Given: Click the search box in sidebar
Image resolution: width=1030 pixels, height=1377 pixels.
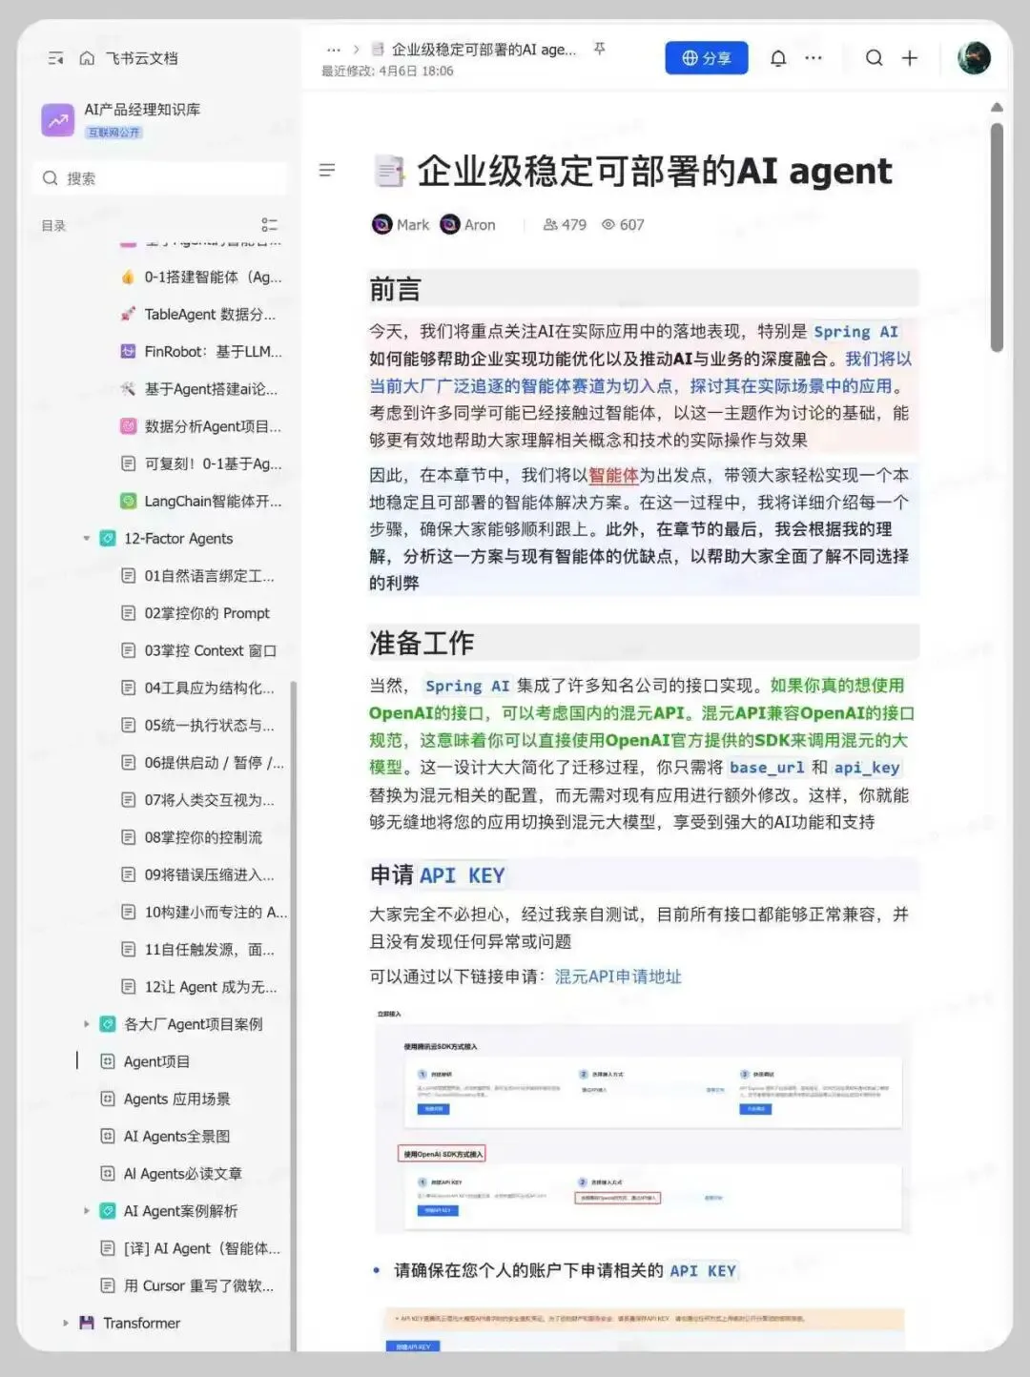Looking at the screenshot, I should [160, 178].
